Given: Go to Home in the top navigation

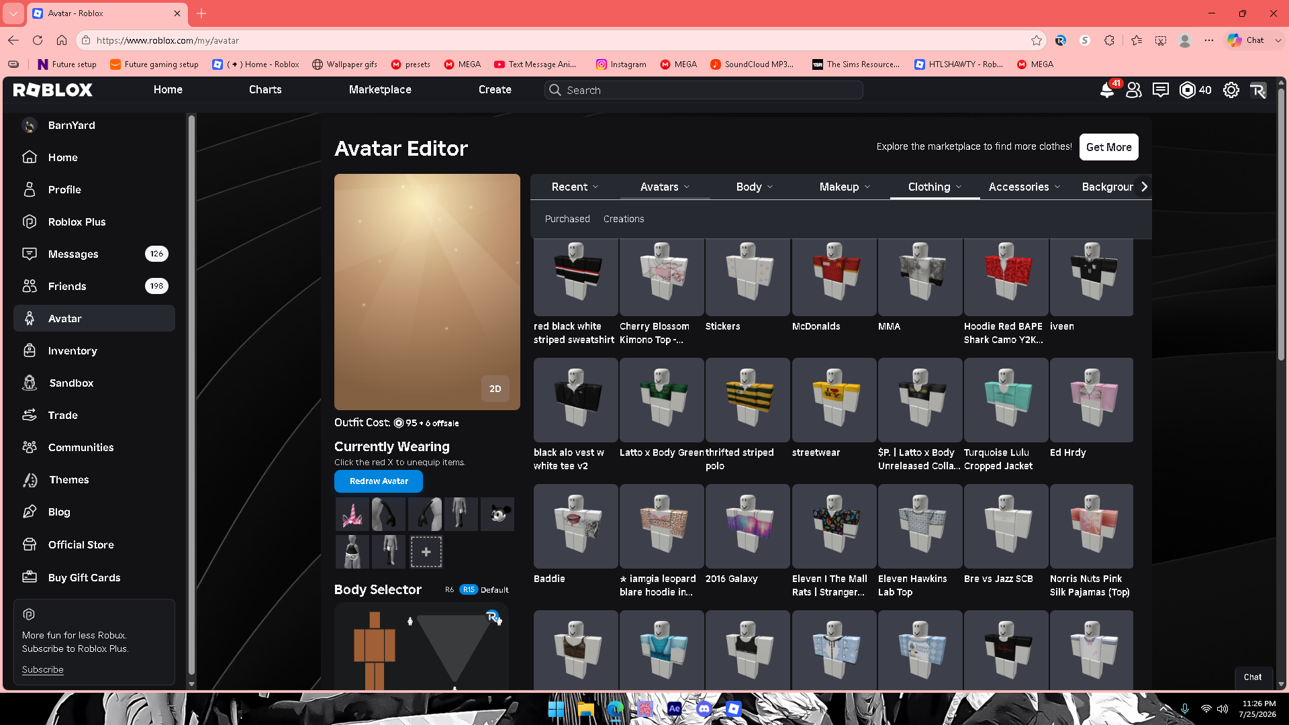Looking at the screenshot, I should coord(168,90).
